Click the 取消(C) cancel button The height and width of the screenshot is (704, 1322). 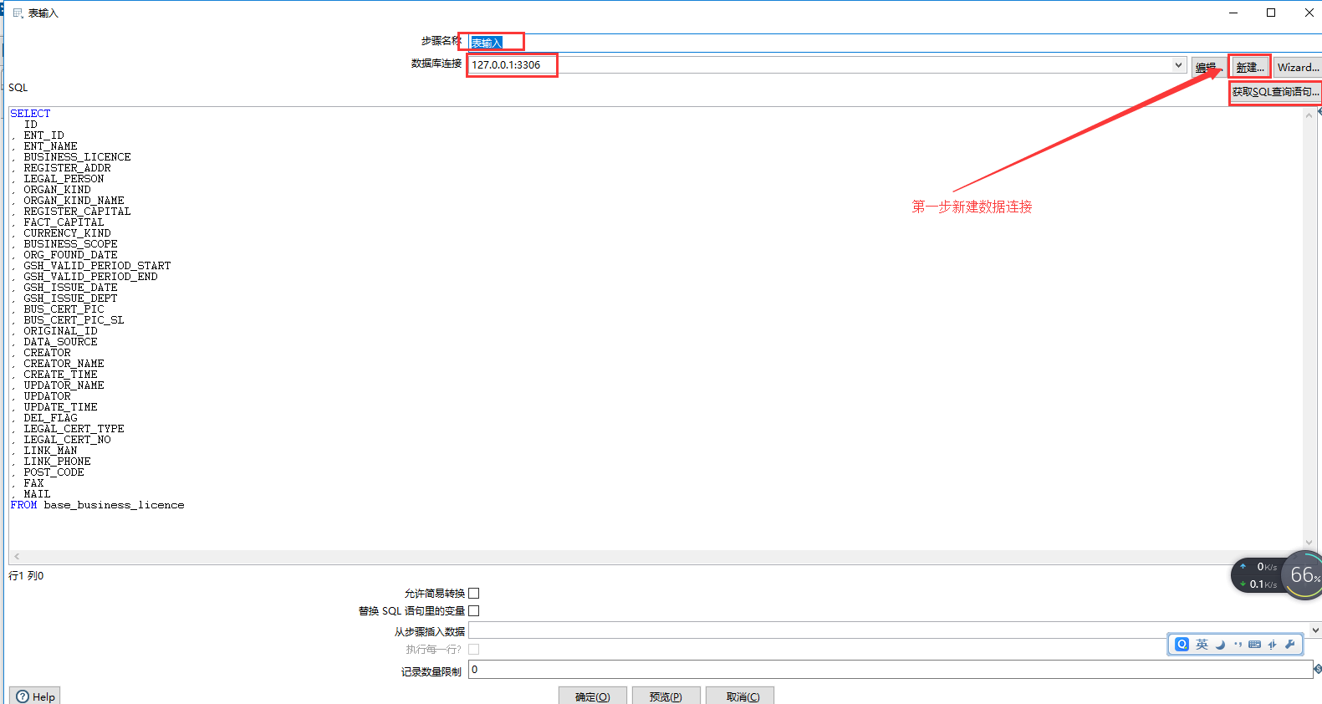[x=740, y=696]
